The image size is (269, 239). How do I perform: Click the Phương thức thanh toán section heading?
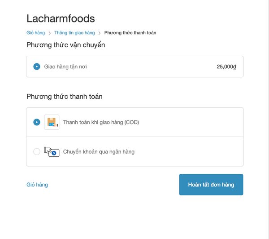point(64,97)
